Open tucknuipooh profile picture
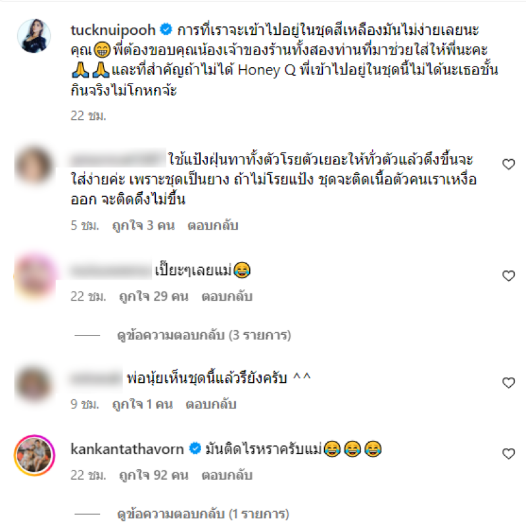526x525 pixels. [x=34, y=36]
